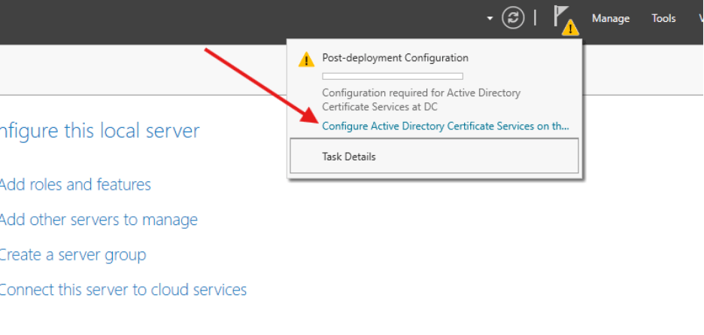704x335 pixels.
Task: Click Configure Active Directory Certificate Services link
Action: tap(445, 126)
